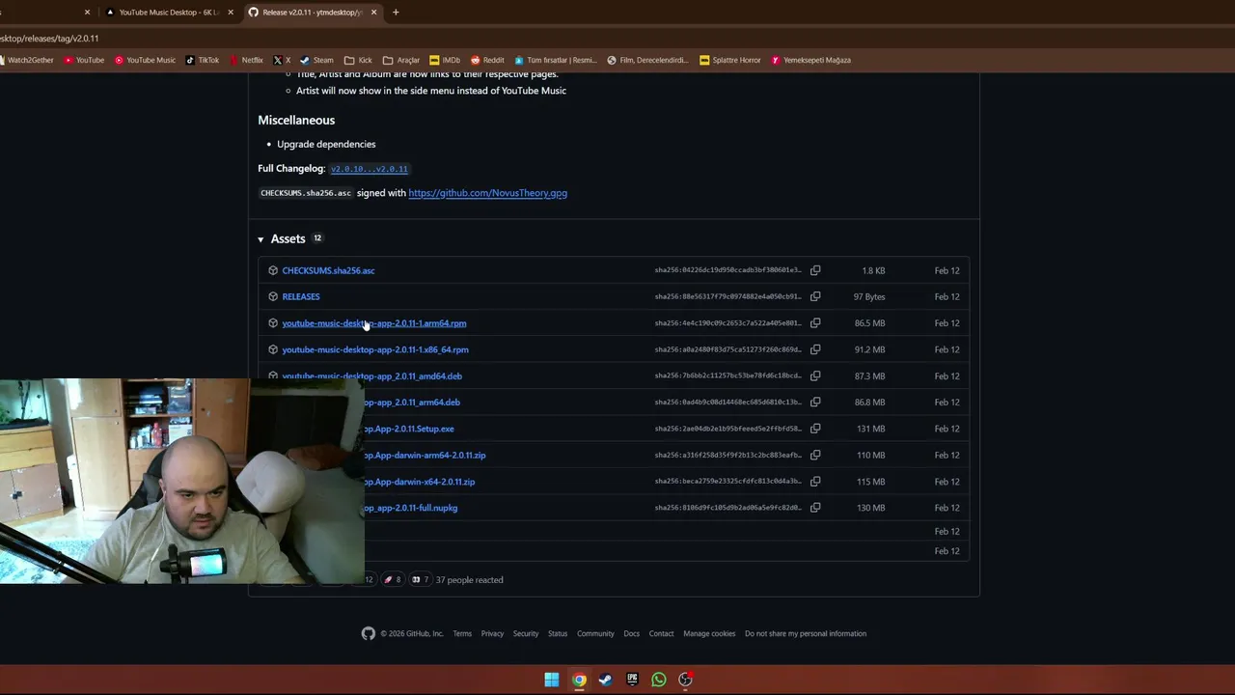Close the YouTube Music Desktop tab

click(231, 13)
